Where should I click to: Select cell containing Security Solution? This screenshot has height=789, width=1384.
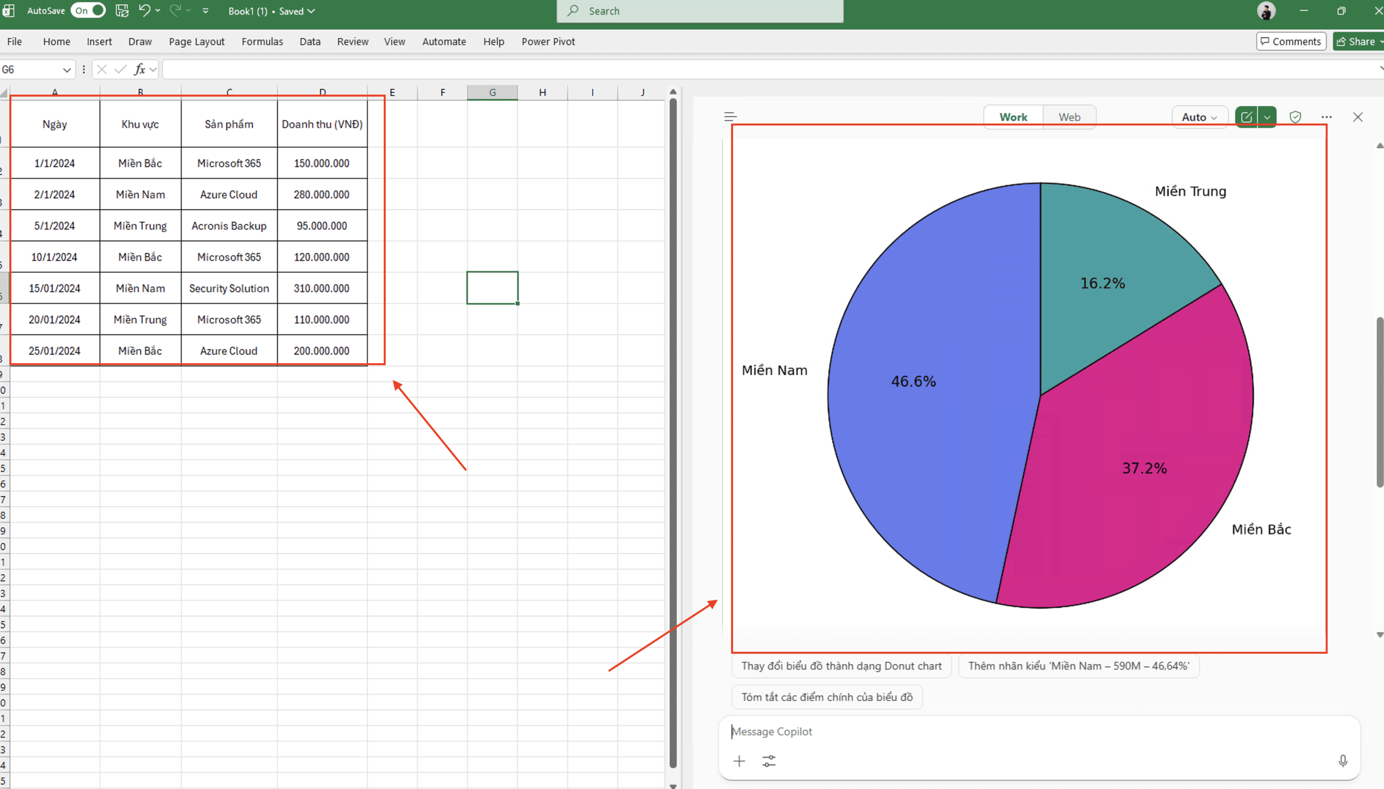point(229,288)
